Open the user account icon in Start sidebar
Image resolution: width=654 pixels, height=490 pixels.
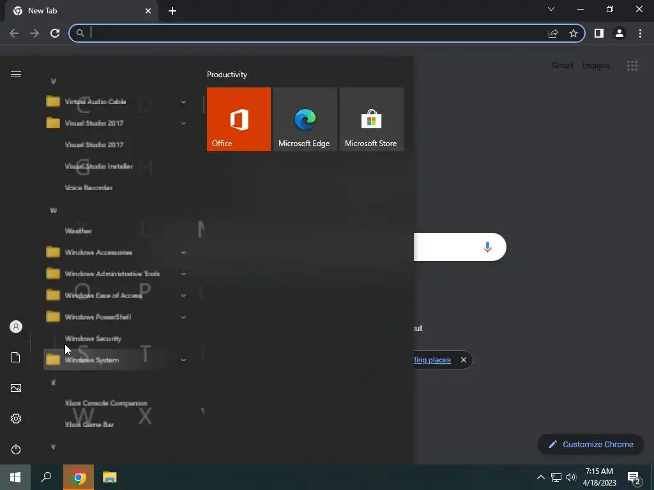tap(16, 327)
